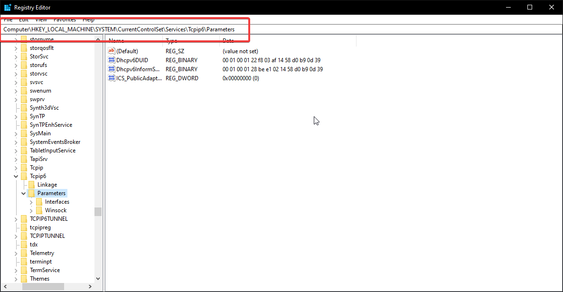Expand the Tcpip tree node
The image size is (563, 292).
[16, 168]
